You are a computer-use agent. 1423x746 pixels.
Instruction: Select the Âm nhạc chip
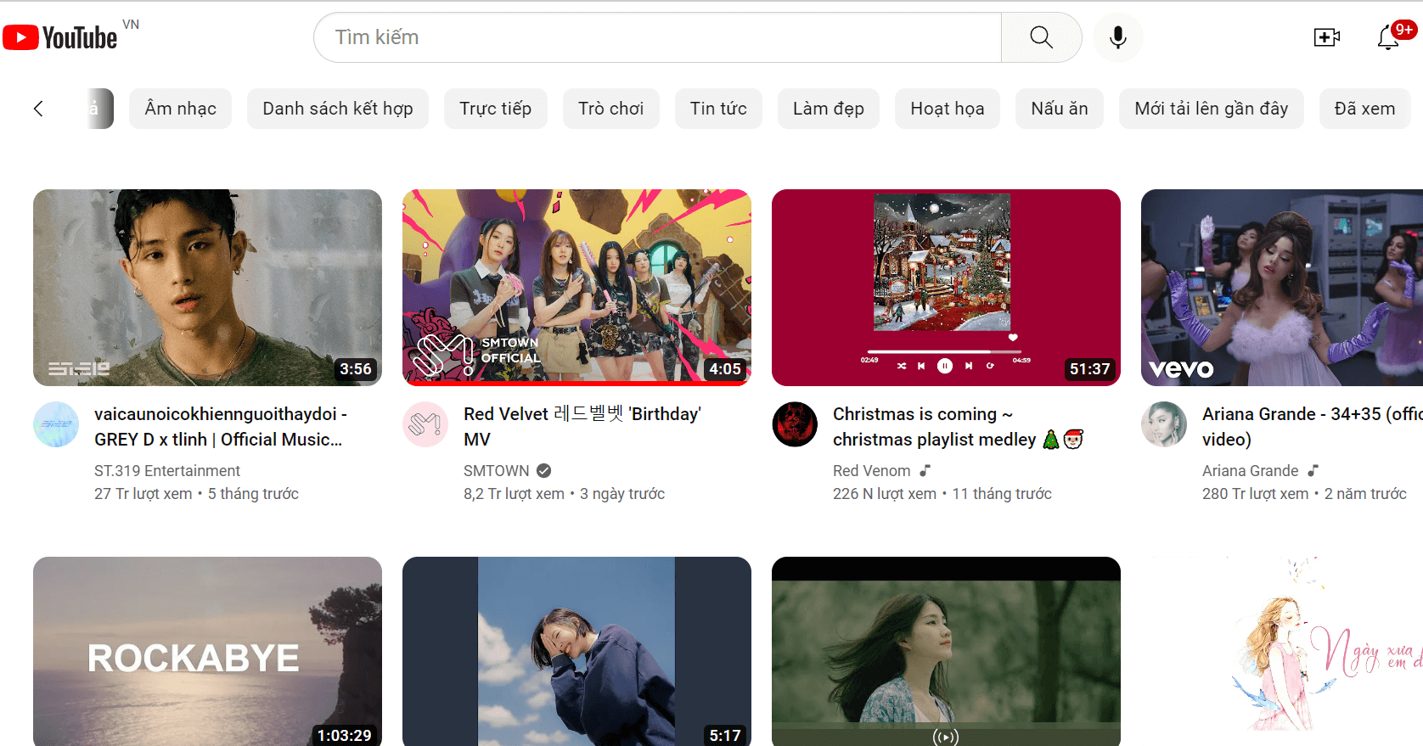[x=180, y=109]
